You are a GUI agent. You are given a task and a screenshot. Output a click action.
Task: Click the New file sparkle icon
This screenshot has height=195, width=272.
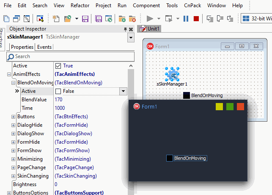pos(56,19)
